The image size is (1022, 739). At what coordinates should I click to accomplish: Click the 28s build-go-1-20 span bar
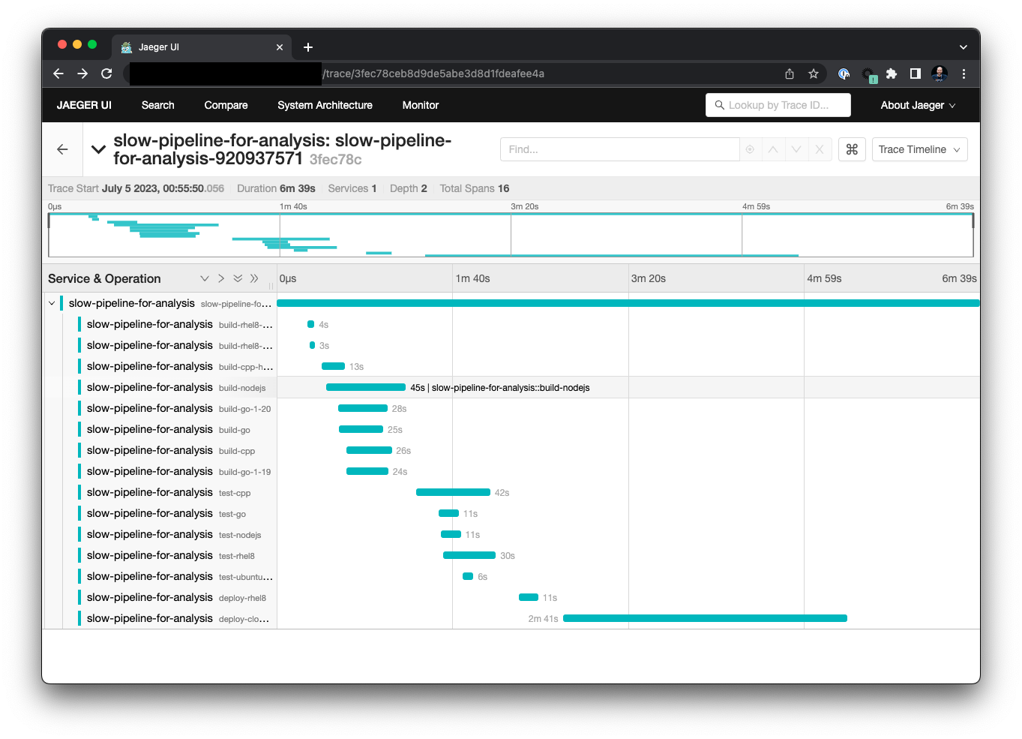click(x=363, y=408)
